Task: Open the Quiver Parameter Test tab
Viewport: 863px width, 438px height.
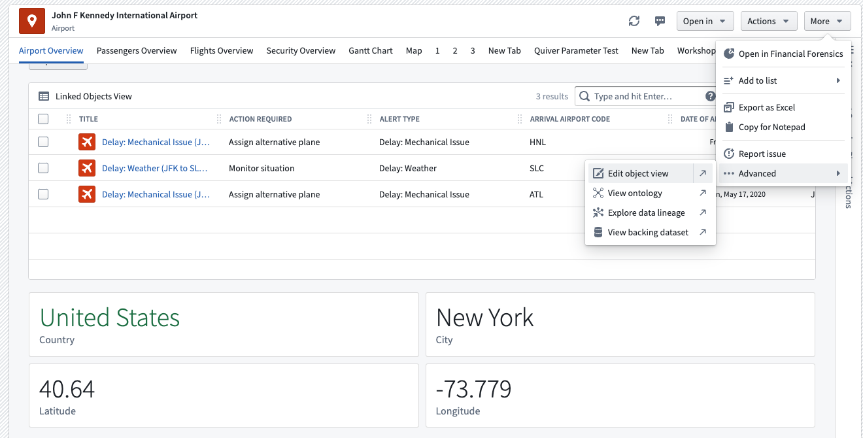Action: coord(576,50)
